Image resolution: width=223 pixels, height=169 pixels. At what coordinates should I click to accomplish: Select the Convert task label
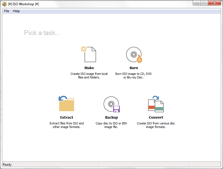pyautogui.click(x=156, y=118)
